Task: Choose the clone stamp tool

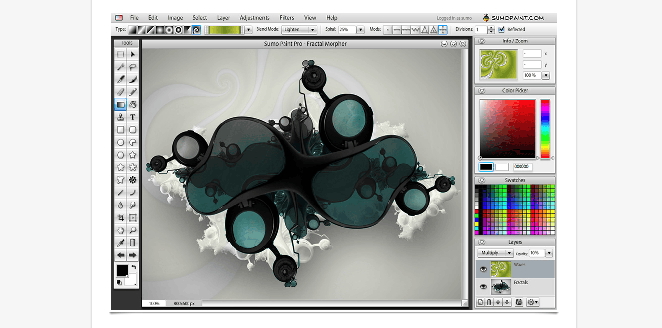Action: (x=121, y=117)
